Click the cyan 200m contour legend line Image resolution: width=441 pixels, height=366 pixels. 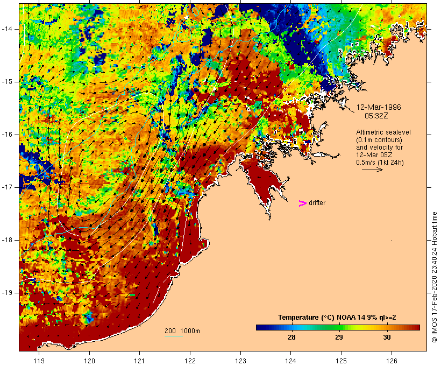[174, 336]
